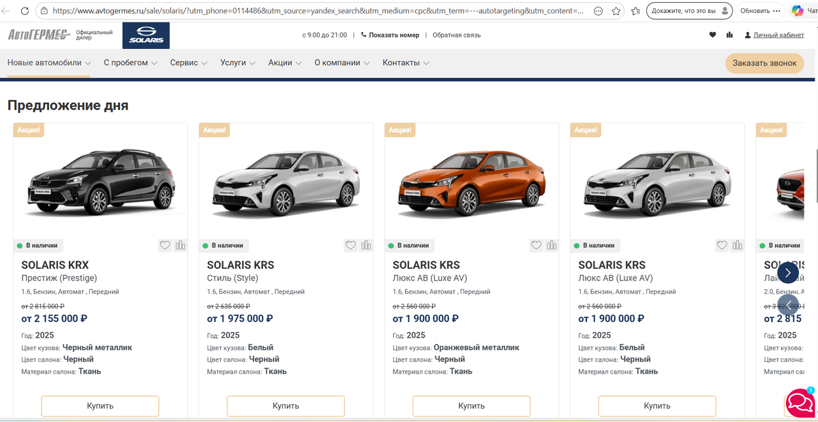Open the Обратная связь link
This screenshot has height=422, width=818.
click(x=457, y=35)
